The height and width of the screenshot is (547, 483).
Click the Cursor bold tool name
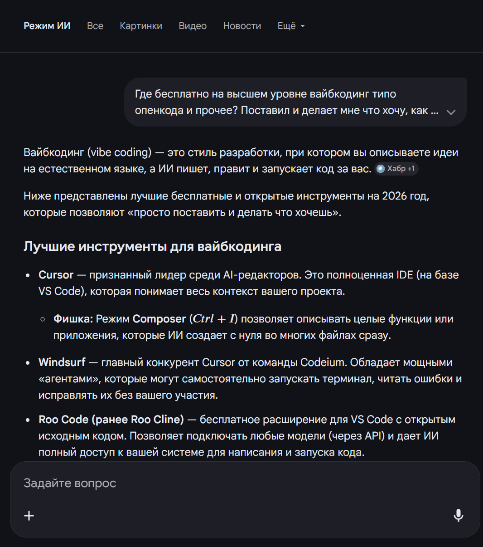56,275
